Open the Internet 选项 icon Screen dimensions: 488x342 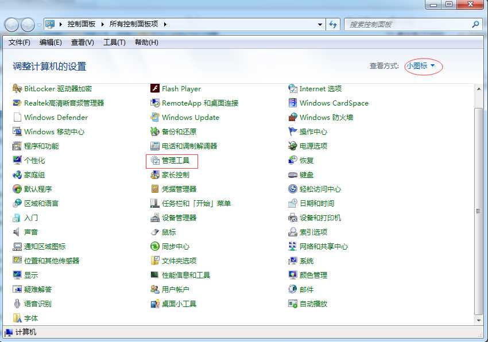[x=293, y=89]
